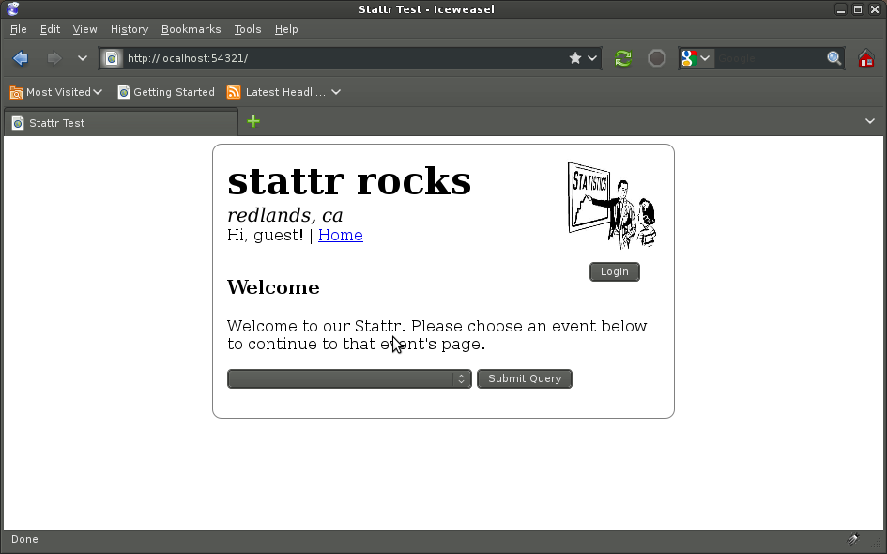Viewport: 887px width, 554px height.
Task: Open the Latest Headlines RSS feed icon
Action: [233, 91]
